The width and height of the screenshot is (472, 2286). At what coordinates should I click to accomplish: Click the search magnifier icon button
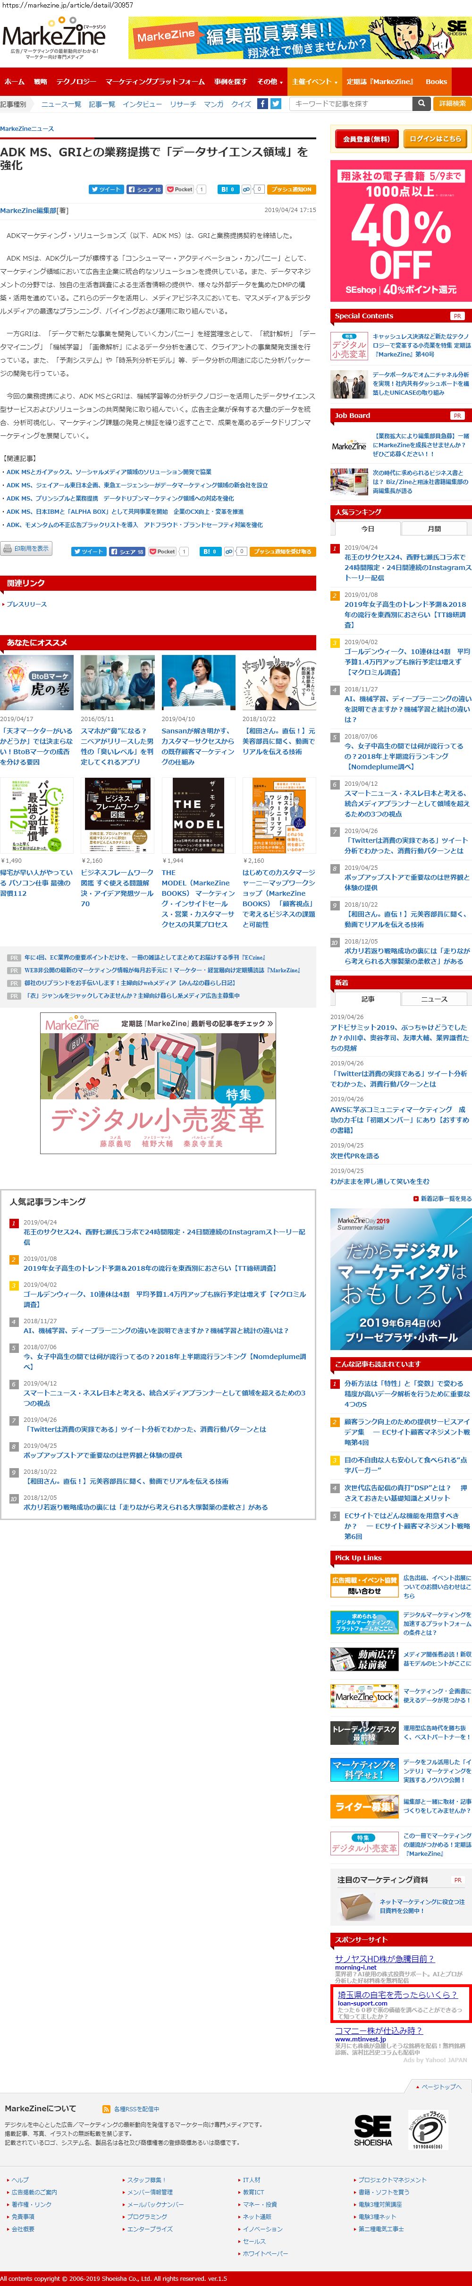(421, 104)
